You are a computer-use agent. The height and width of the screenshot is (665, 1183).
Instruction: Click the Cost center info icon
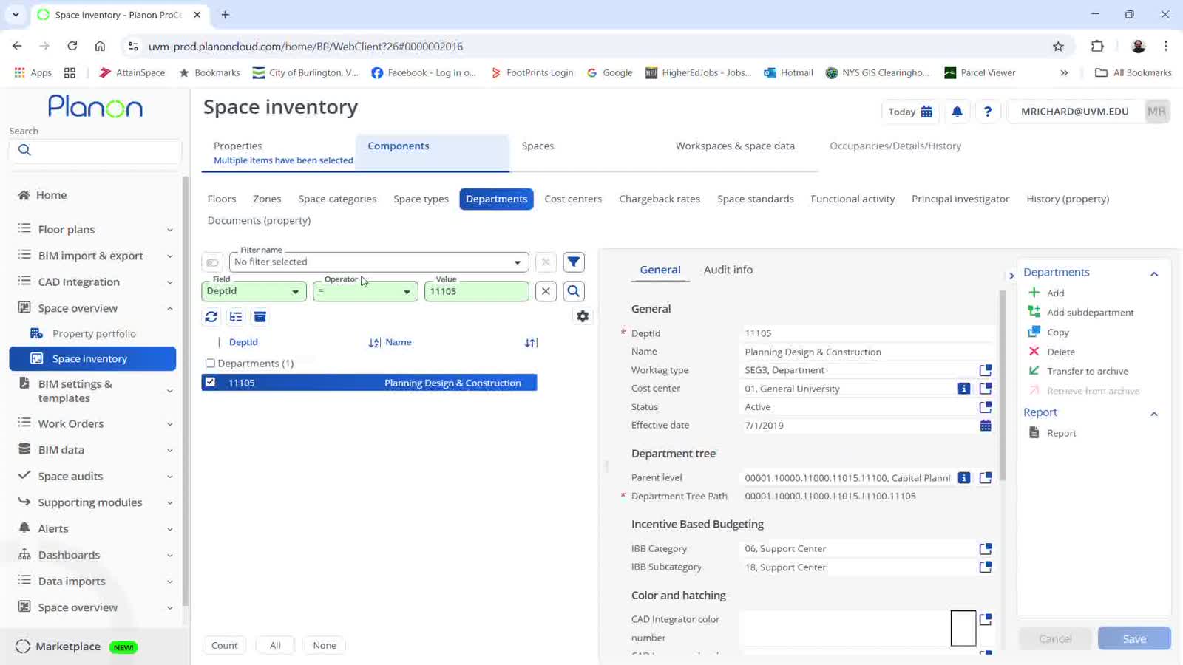click(963, 389)
